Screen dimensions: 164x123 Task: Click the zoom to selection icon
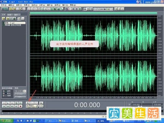(x=41, y=103)
